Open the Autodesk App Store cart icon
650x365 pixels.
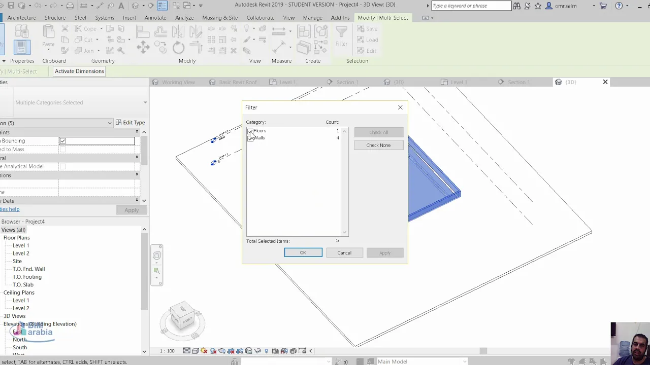(603, 6)
